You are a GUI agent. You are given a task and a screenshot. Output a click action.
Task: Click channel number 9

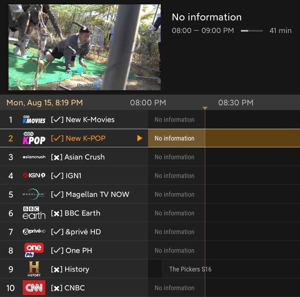[11, 269]
